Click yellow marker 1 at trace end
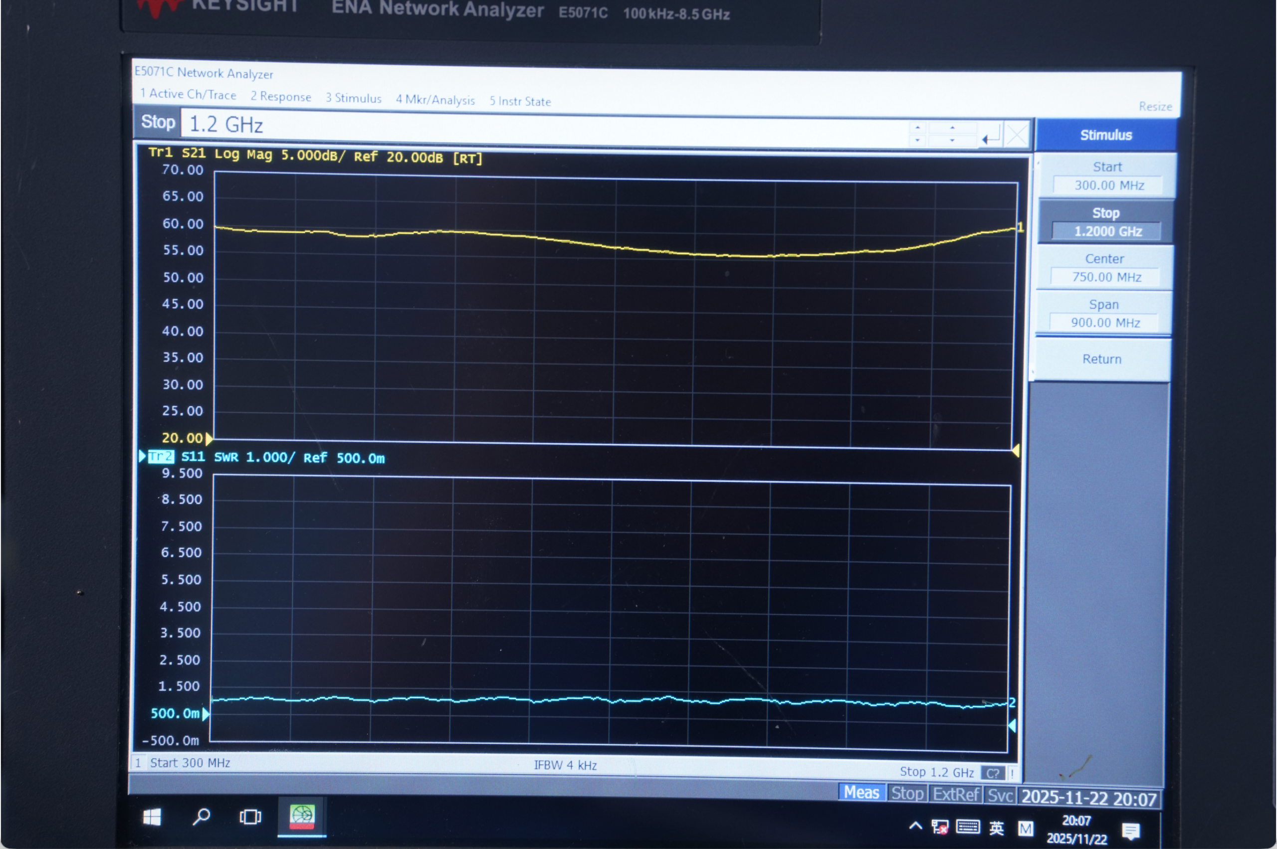The image size is (1277, 849). (1020, 227)
